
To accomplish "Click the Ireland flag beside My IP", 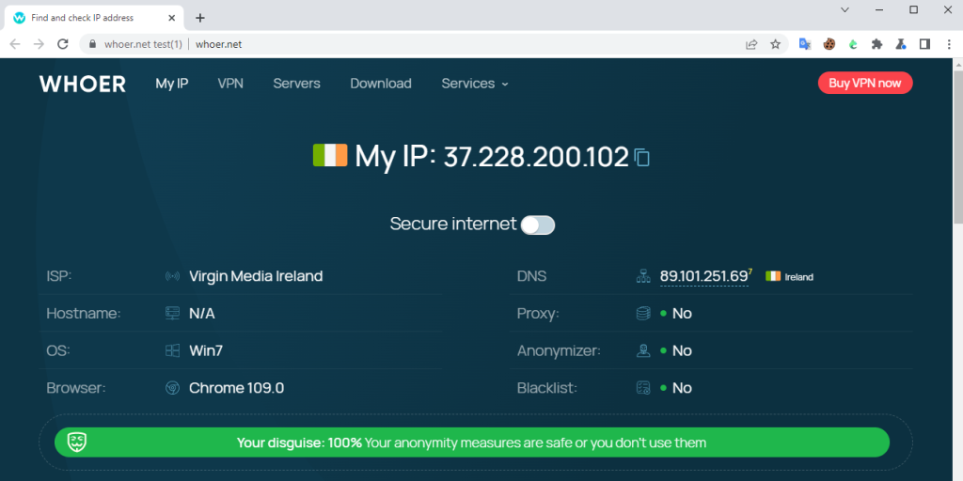I will pos(330,155).
